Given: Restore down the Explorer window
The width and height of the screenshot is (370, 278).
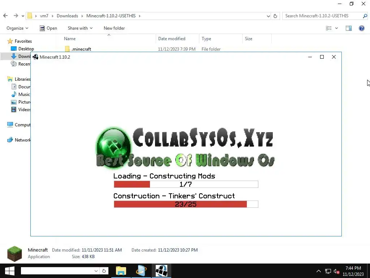Looking at the screenshot, I should click(x=352, y=4).
